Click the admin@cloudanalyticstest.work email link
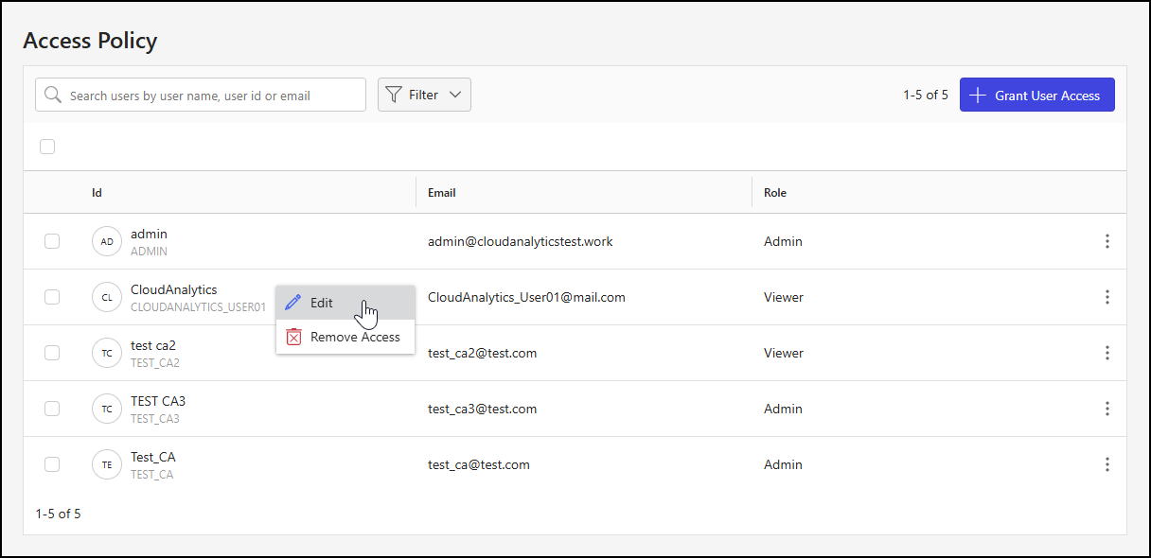 (x=519, y=241)
